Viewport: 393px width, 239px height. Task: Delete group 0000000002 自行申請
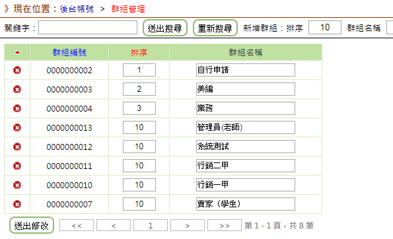pos(17,70)
